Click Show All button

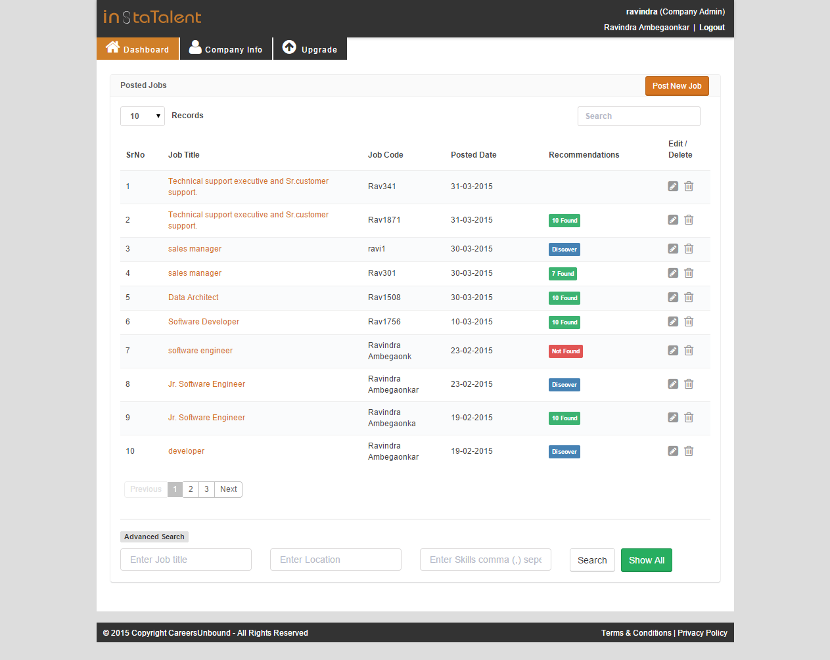[x=647, y=560]
